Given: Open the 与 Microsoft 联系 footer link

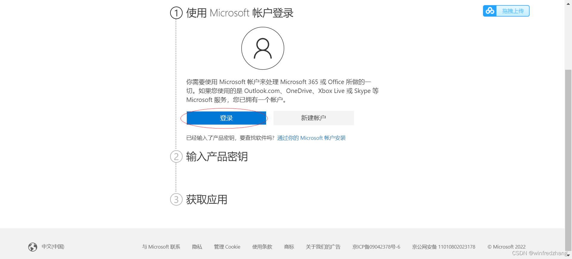Looking at the screenshot, I should (x=161, y=247).
